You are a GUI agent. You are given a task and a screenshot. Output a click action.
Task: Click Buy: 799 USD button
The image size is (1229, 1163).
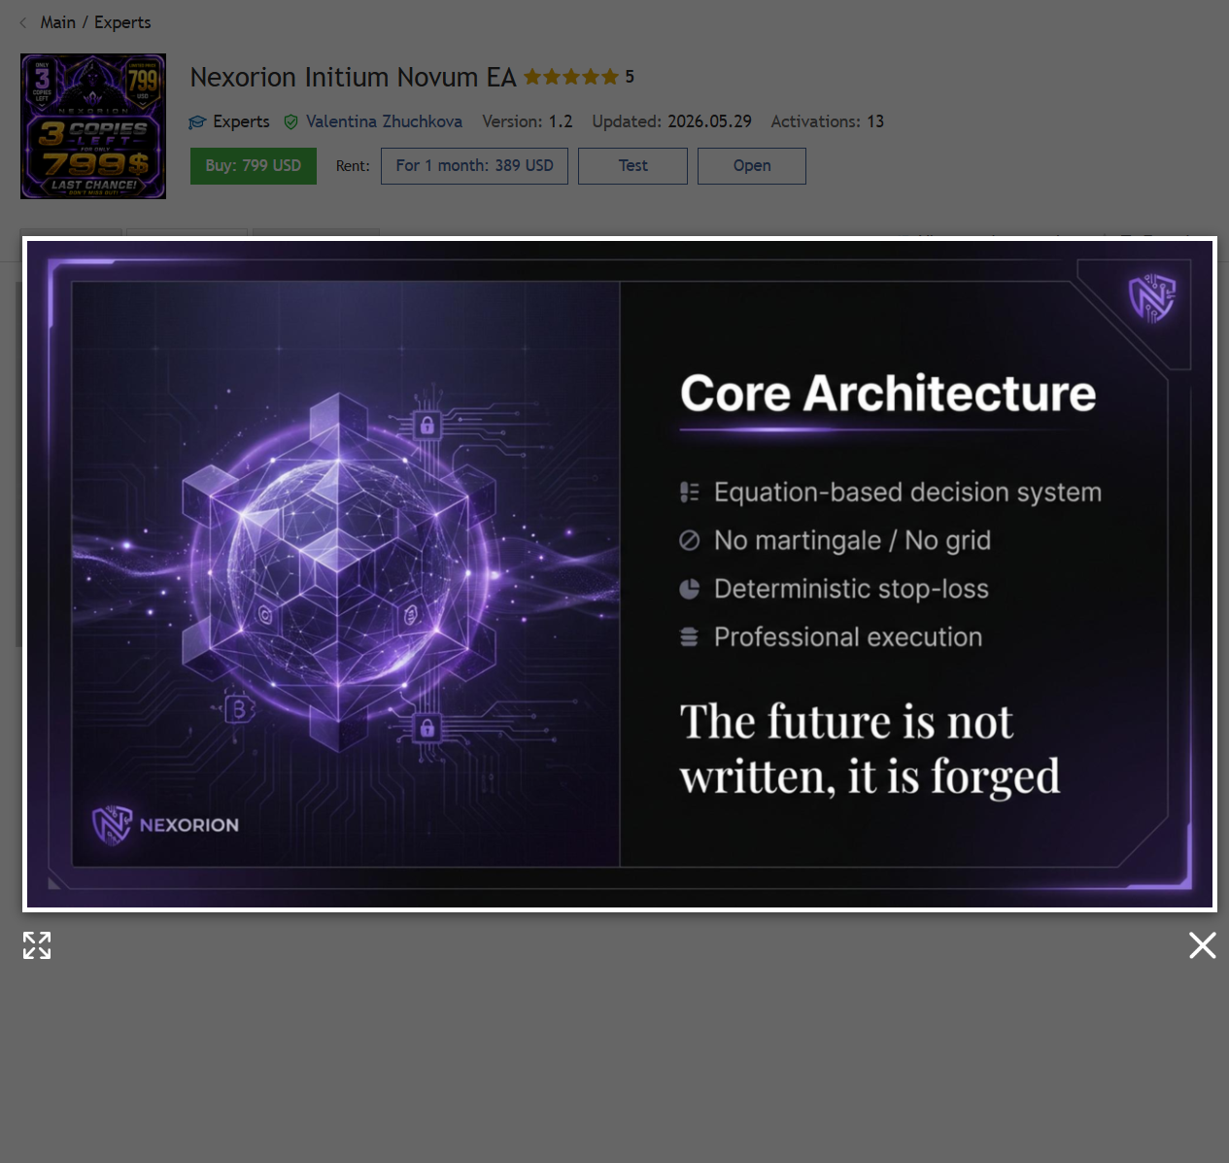pyautogui.click(x=254, y=166)
